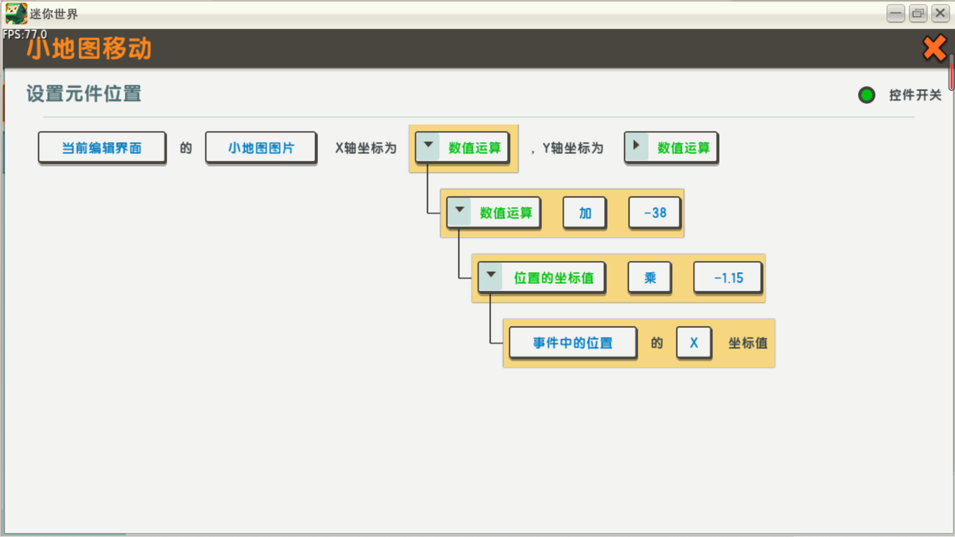Collapse the X轴坐标 数值运算 dropdown arrow
This screenshot has width=955, height=537.
(x=428, y=146)
